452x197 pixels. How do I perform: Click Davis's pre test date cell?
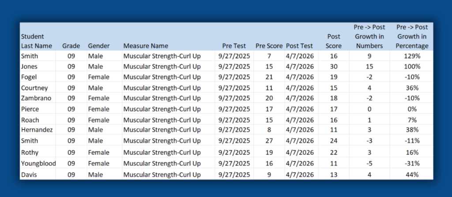(234, 175)
